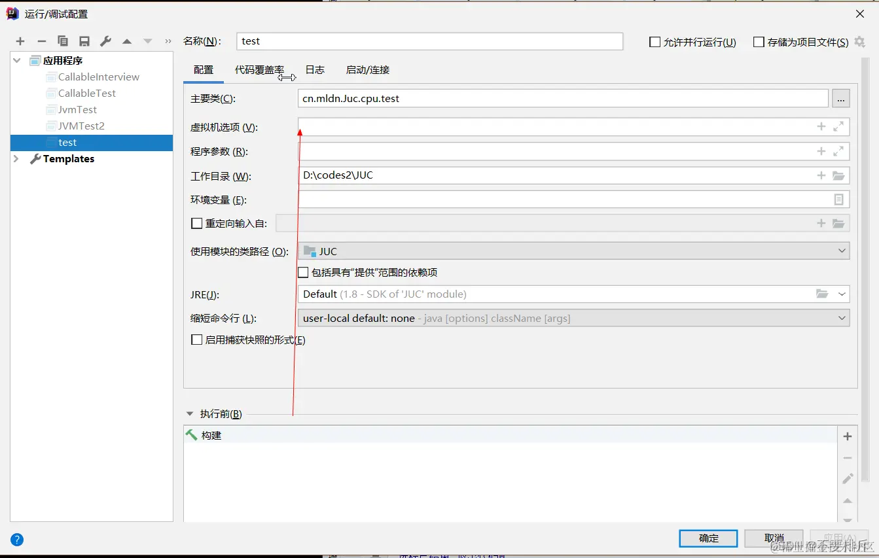Screen dimensions: 879x558
Task: Remove the selected configuration with minus icon
Action: click(41, 41)
